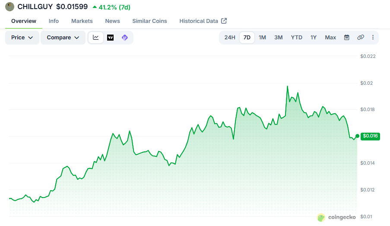Click the 41.2% (7d) change indicator
This screenshot has width=390, height=226.
point(111,7)
